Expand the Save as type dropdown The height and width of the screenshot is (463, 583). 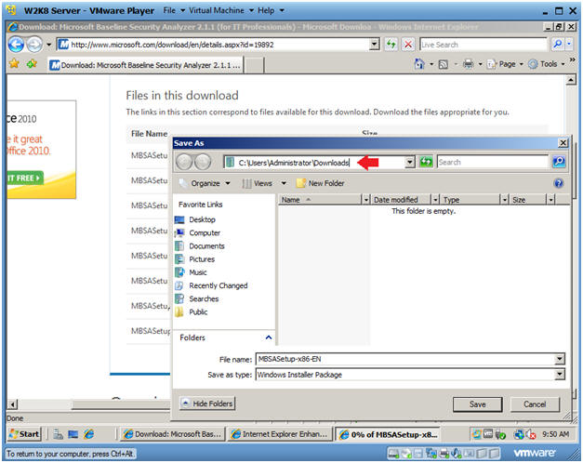tap(559, 375)
